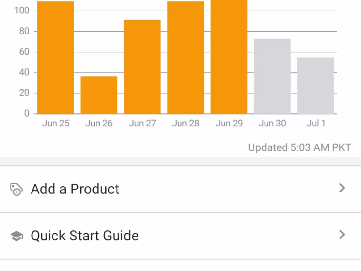The image size is (361, 271).
Task: Open the Quick Start Guide text entry
Action: pyautogui.click(x=85, y=236)
